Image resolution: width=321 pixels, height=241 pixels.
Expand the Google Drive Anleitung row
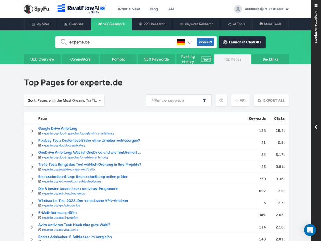(32, 131)
